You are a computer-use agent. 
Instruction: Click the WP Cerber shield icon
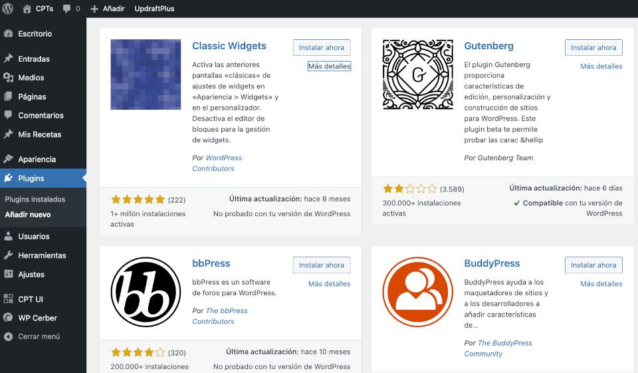8,318
